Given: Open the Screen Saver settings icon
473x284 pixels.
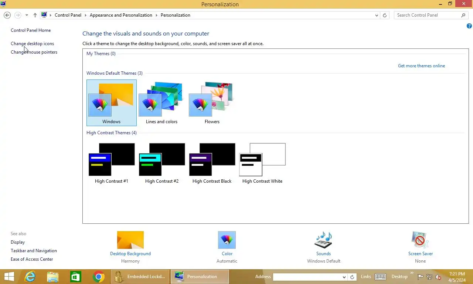Looking at the screenshot, I should [420, 240].
